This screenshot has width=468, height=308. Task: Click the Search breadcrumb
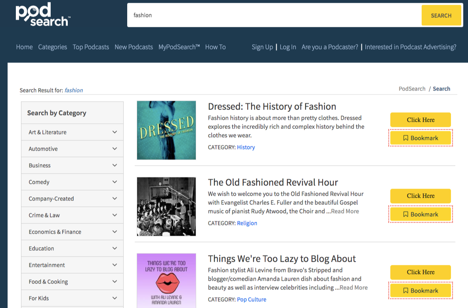441,89
